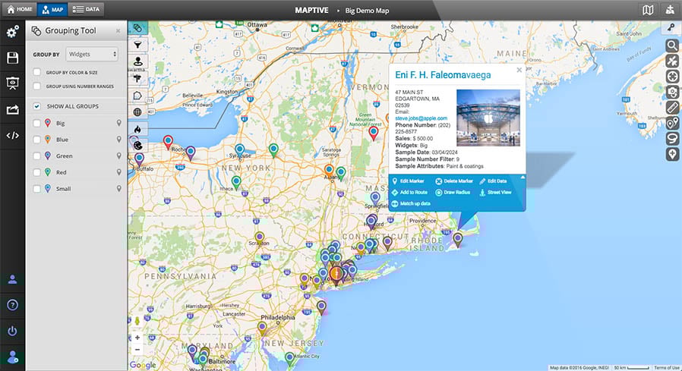Click Draw Radius option
This screenshot has width=682, height=371.
tap(453, 193)
